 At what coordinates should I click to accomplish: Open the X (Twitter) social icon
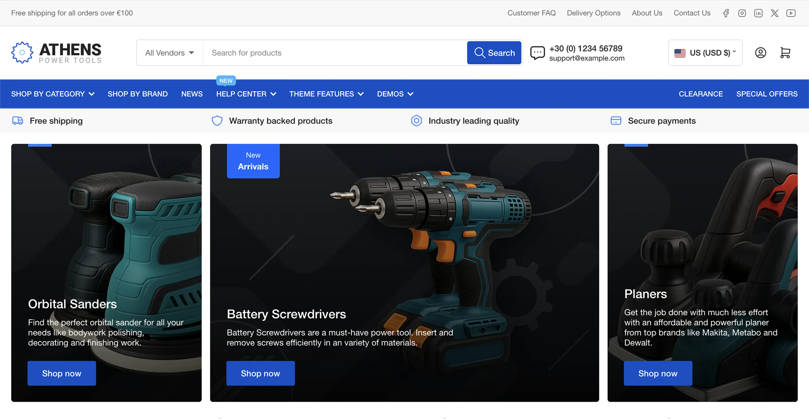774,13
